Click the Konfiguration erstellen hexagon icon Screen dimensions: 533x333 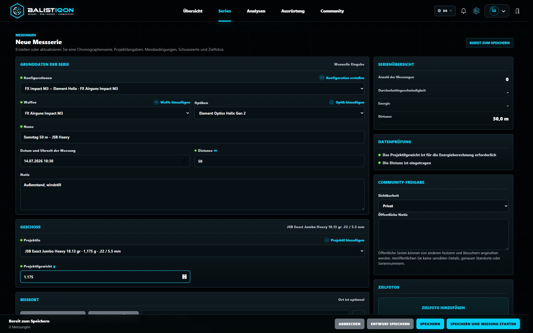(322, 78)
